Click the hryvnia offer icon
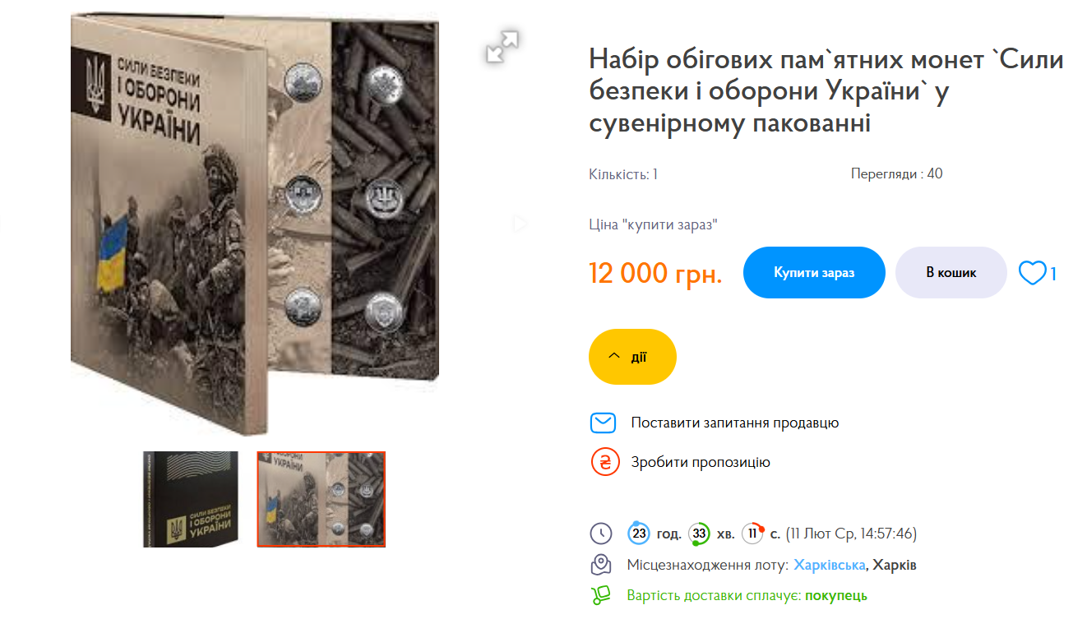This screenshot has width=1087, height=633. (x=605, y=462)
